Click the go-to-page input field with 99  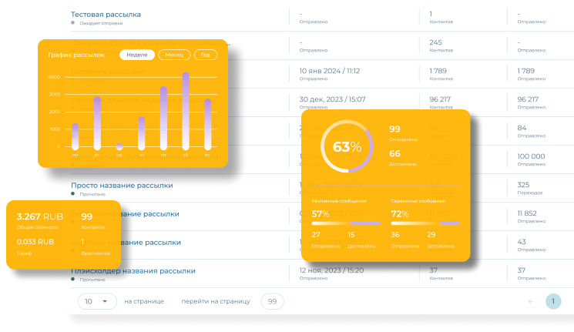click(273, 301)
